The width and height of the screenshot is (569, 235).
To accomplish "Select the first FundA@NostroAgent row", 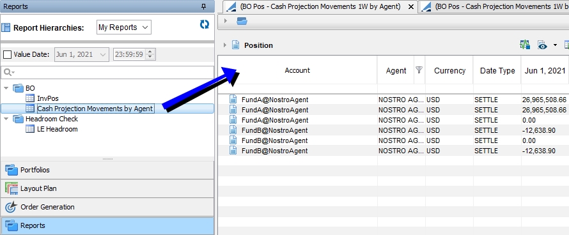I will coord(393,100).
